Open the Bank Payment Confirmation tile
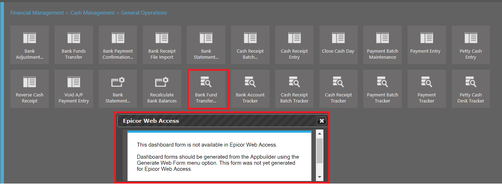The image size is (502, 185). (118, 45)
